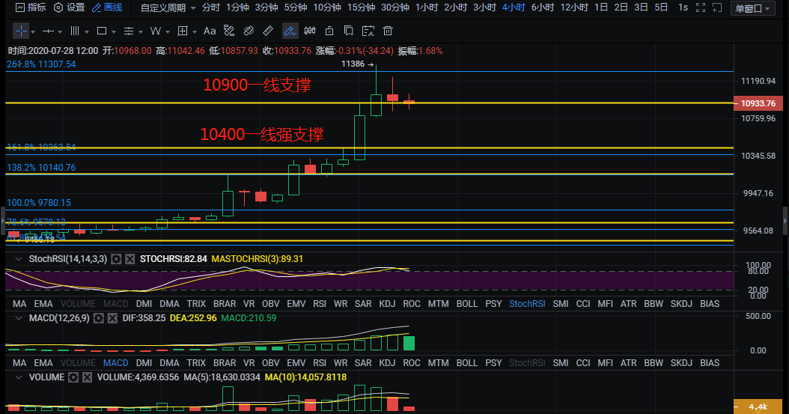Click the copy drawings icon

348,31
